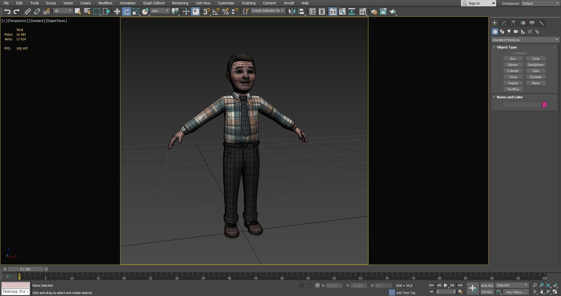Click the Align tool icon
The width and height of the screenshot is (561, 296).
pos(301,11)
